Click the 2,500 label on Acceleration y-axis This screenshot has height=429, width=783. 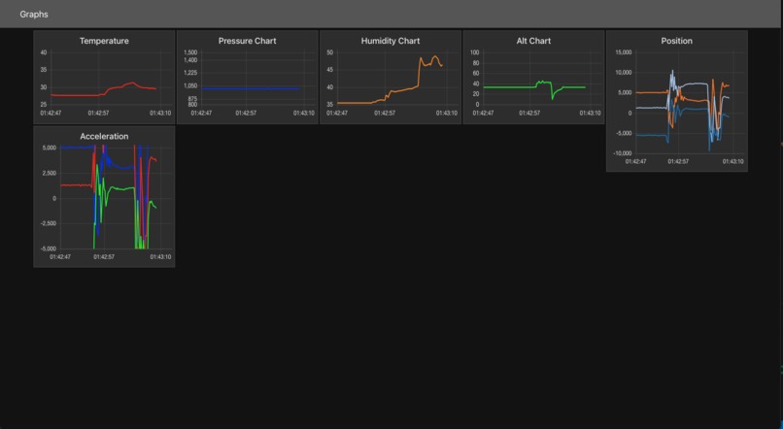coord(50,173)
